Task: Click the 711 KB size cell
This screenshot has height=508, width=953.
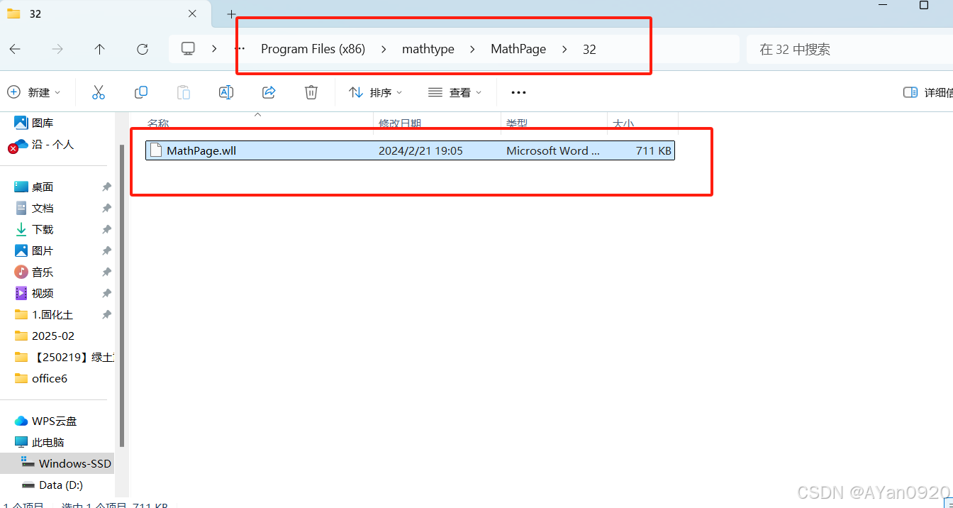Action: pyautogui.click(x=654, y=150)
